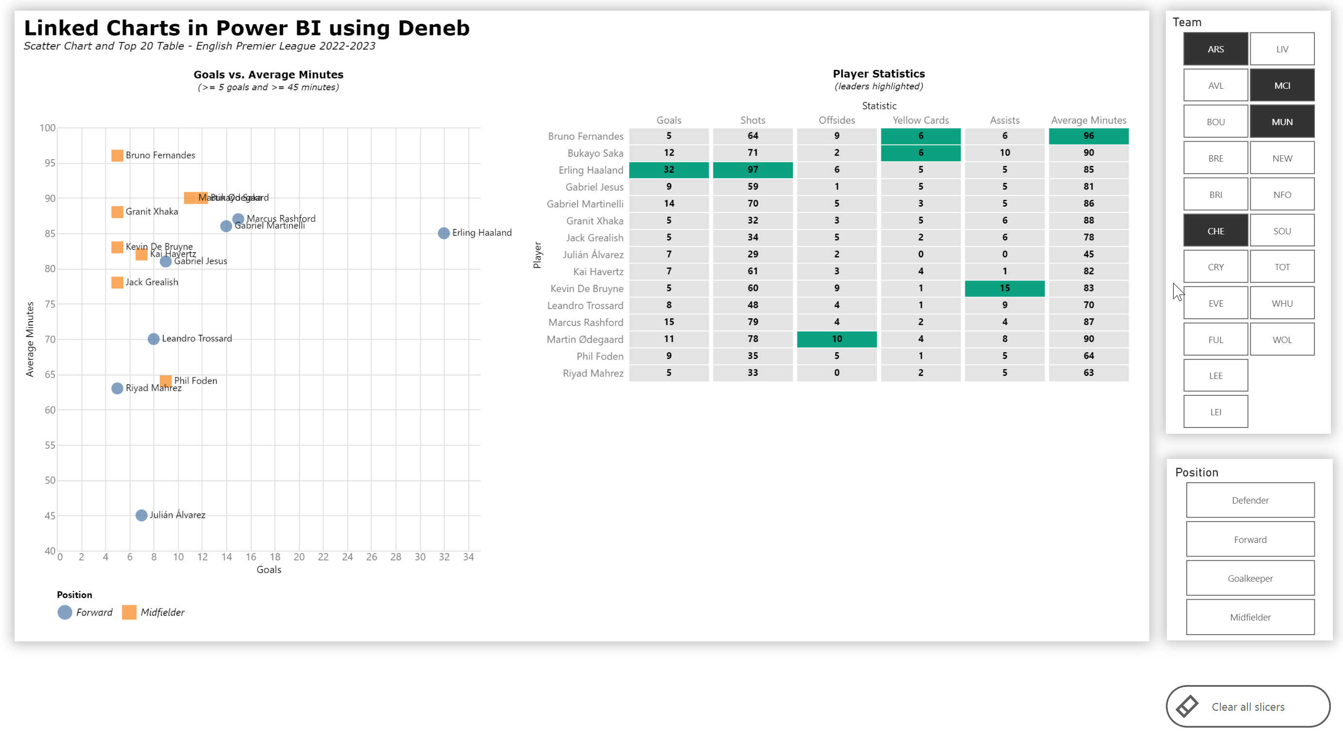
Task: Enable the LIV team slicer
Action: (x=1281, y=49)
